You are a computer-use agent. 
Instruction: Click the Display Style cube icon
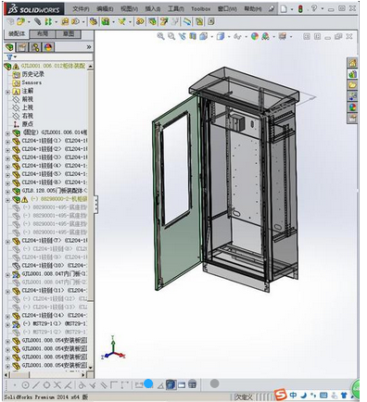pyautogui.click(x=221, y=36)
